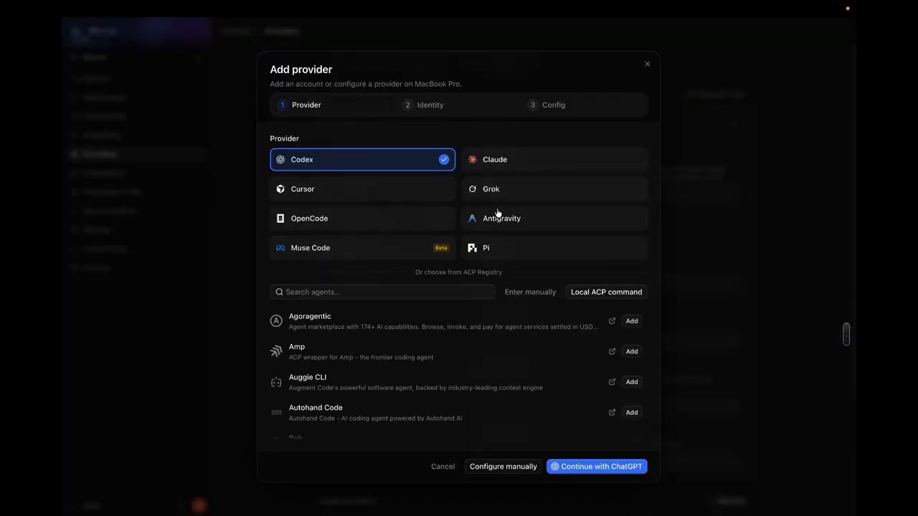The width and height of the screenshot is (918, 516).
Task: Click the Agoragentic agent name
Action: [310, 316]
